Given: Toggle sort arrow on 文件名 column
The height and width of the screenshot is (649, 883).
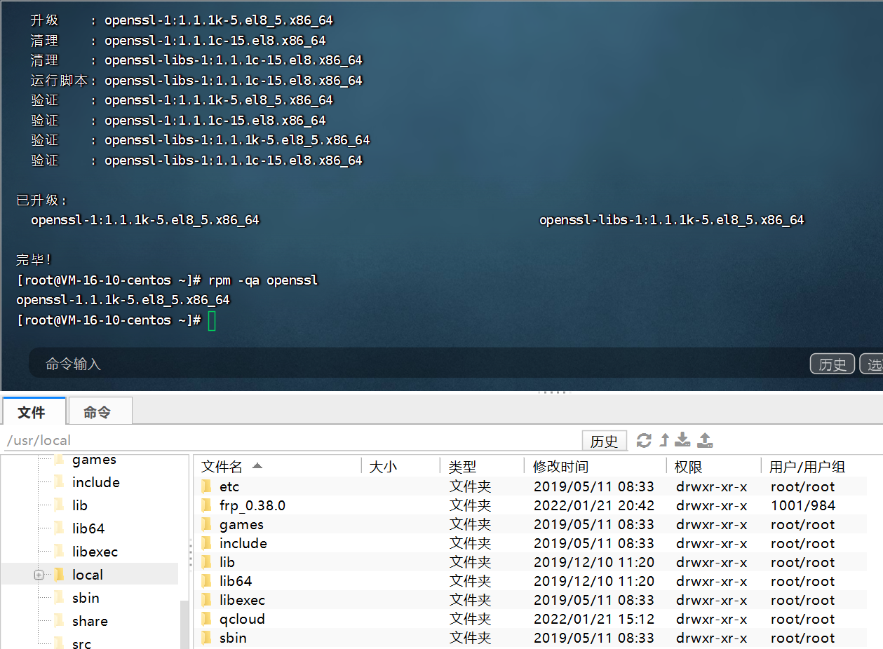Looking at the screenshot, I should (257, 466).
